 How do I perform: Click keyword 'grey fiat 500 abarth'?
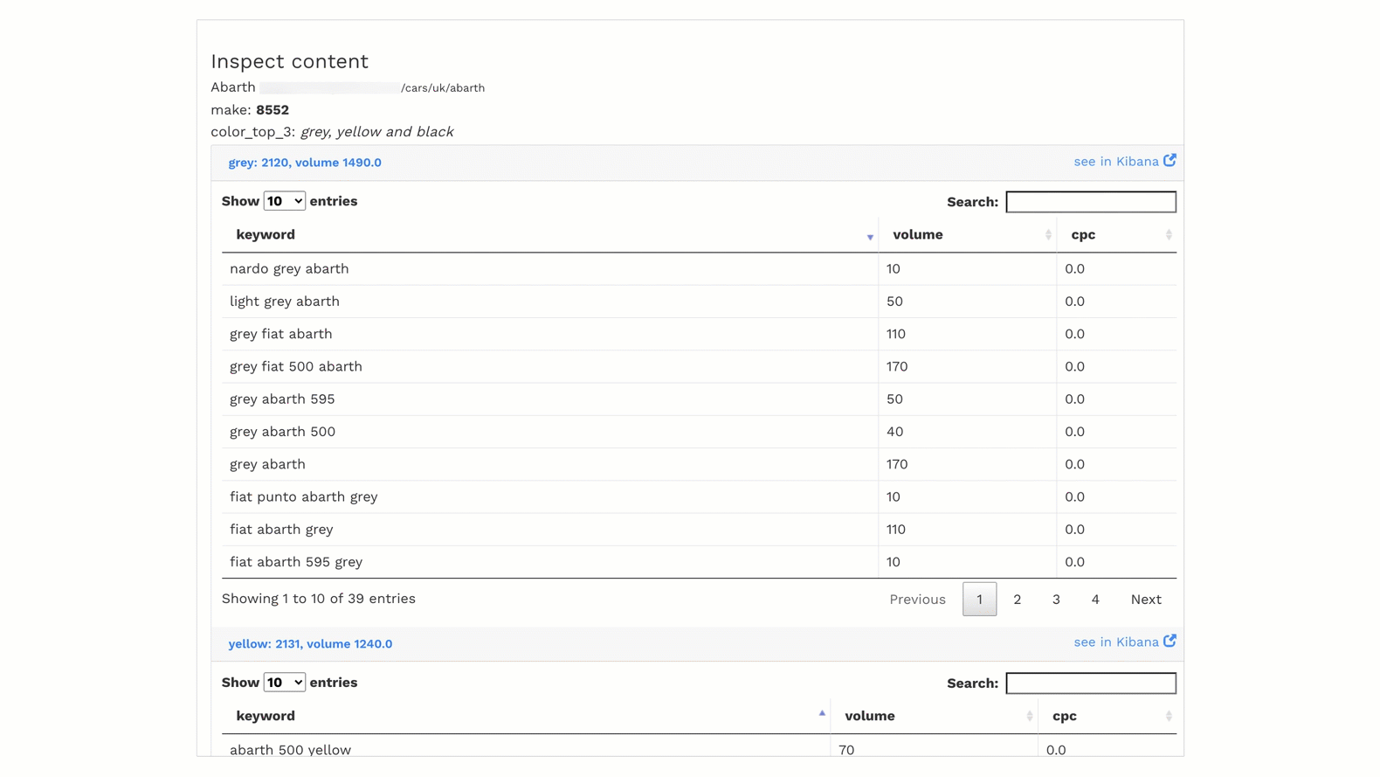(x=296, y=367)
